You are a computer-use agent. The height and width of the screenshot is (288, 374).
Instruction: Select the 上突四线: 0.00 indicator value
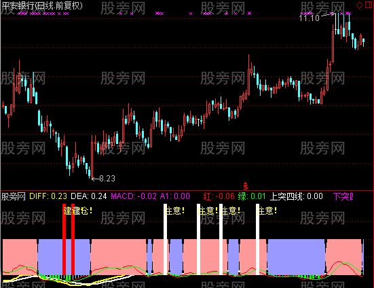296,196
